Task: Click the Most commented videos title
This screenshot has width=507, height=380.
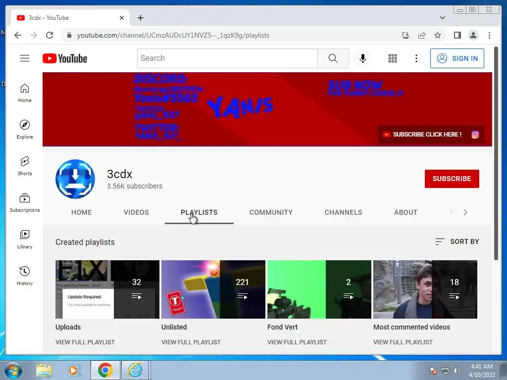Action: (411, 327)
